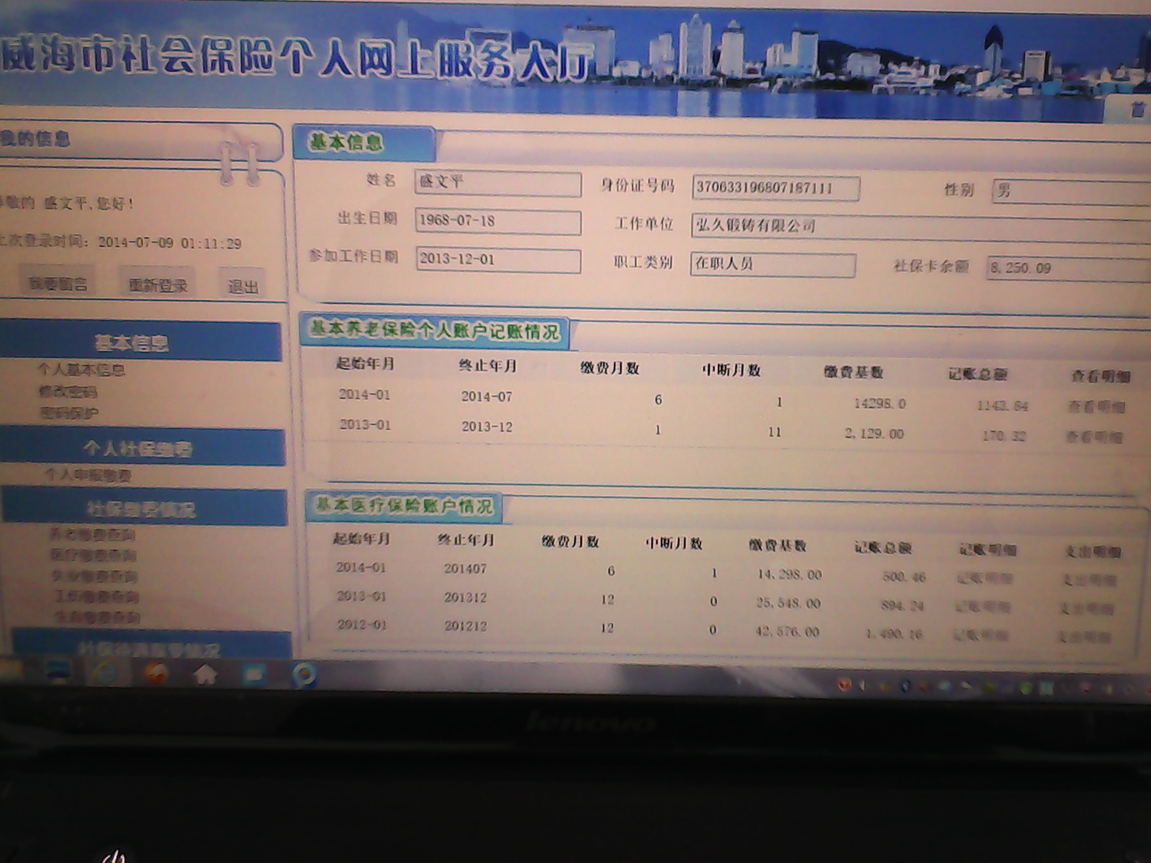Click the 参加工作日期 field showing 2013-12-01
Screen dimensions: 1151x863
[498, 260]
